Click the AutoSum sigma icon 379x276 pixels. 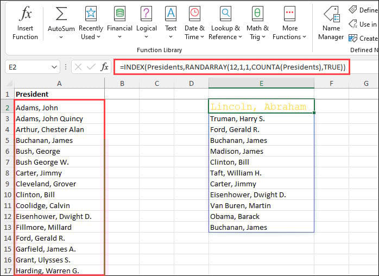click(x=61, y=14)
